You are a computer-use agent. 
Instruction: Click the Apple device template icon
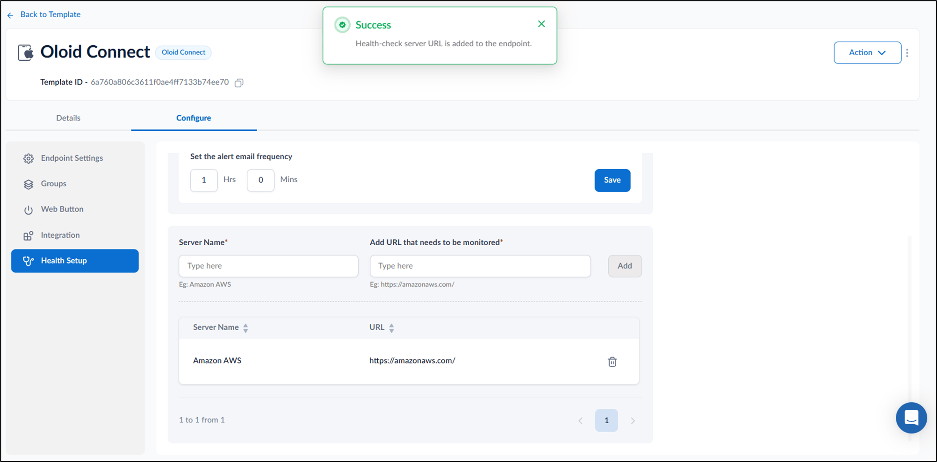click(26, 52)
